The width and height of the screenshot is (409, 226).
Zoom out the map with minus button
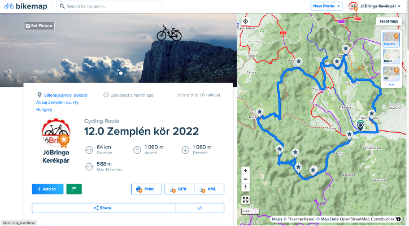pos(245,179)
